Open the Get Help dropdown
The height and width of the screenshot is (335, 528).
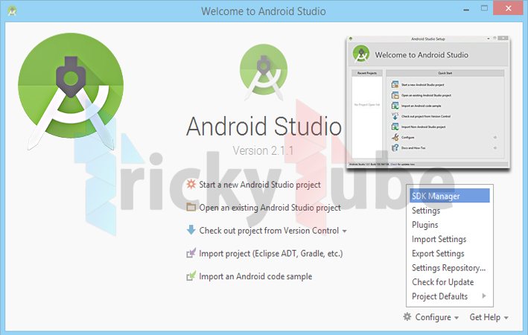(489, 317)
